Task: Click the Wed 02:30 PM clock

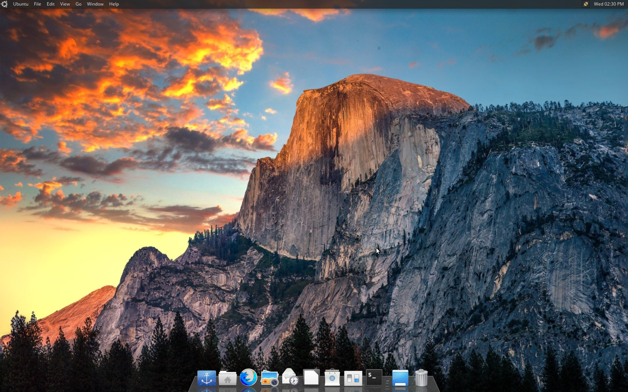Action: point(609,4)
